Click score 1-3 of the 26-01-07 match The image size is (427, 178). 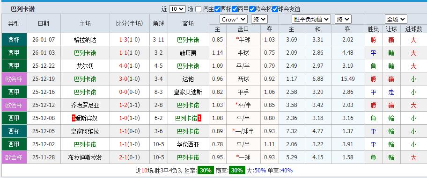[x=123, y=40]
